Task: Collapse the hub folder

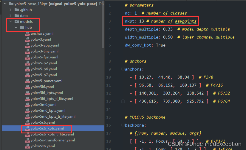Action: 16,28
